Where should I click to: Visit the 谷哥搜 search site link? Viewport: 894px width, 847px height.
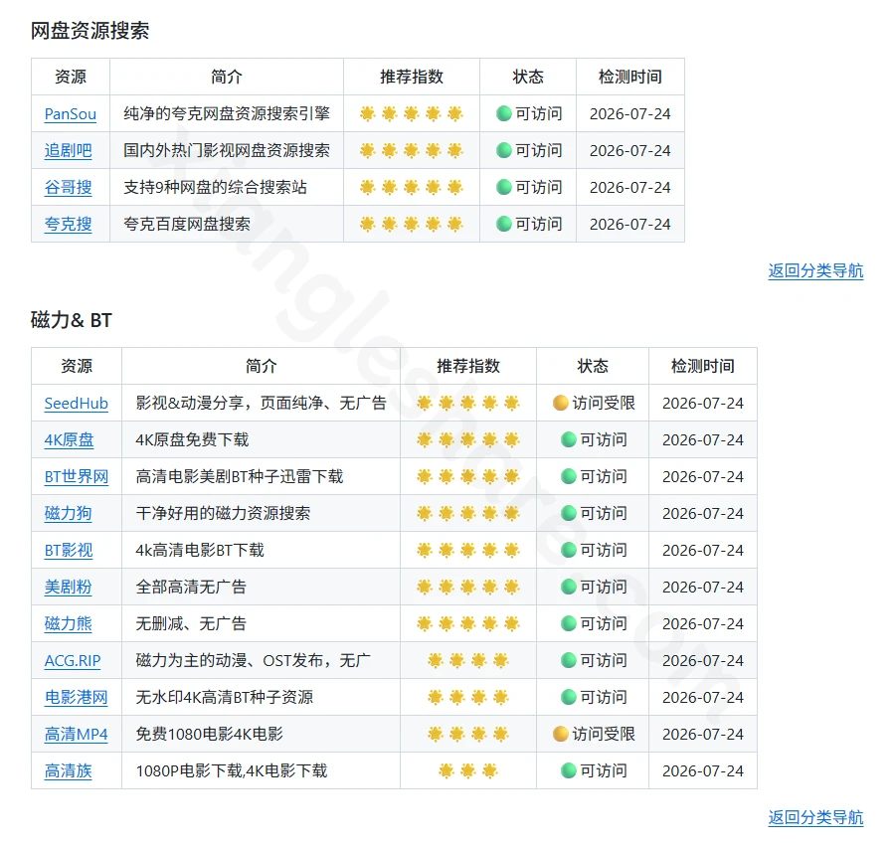[68, 188]
